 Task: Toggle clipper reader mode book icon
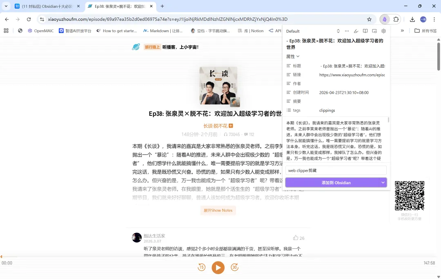coord(365,31)
